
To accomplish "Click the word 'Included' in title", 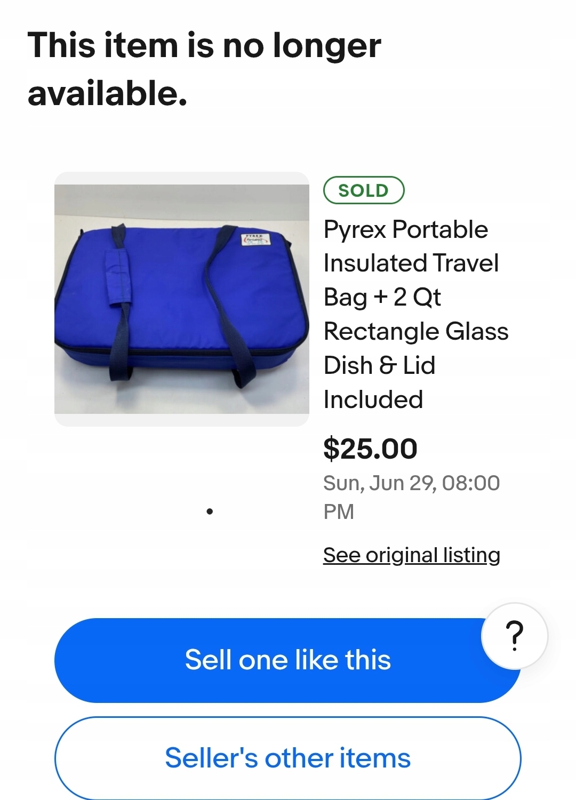I will click(x=373, y=400).
